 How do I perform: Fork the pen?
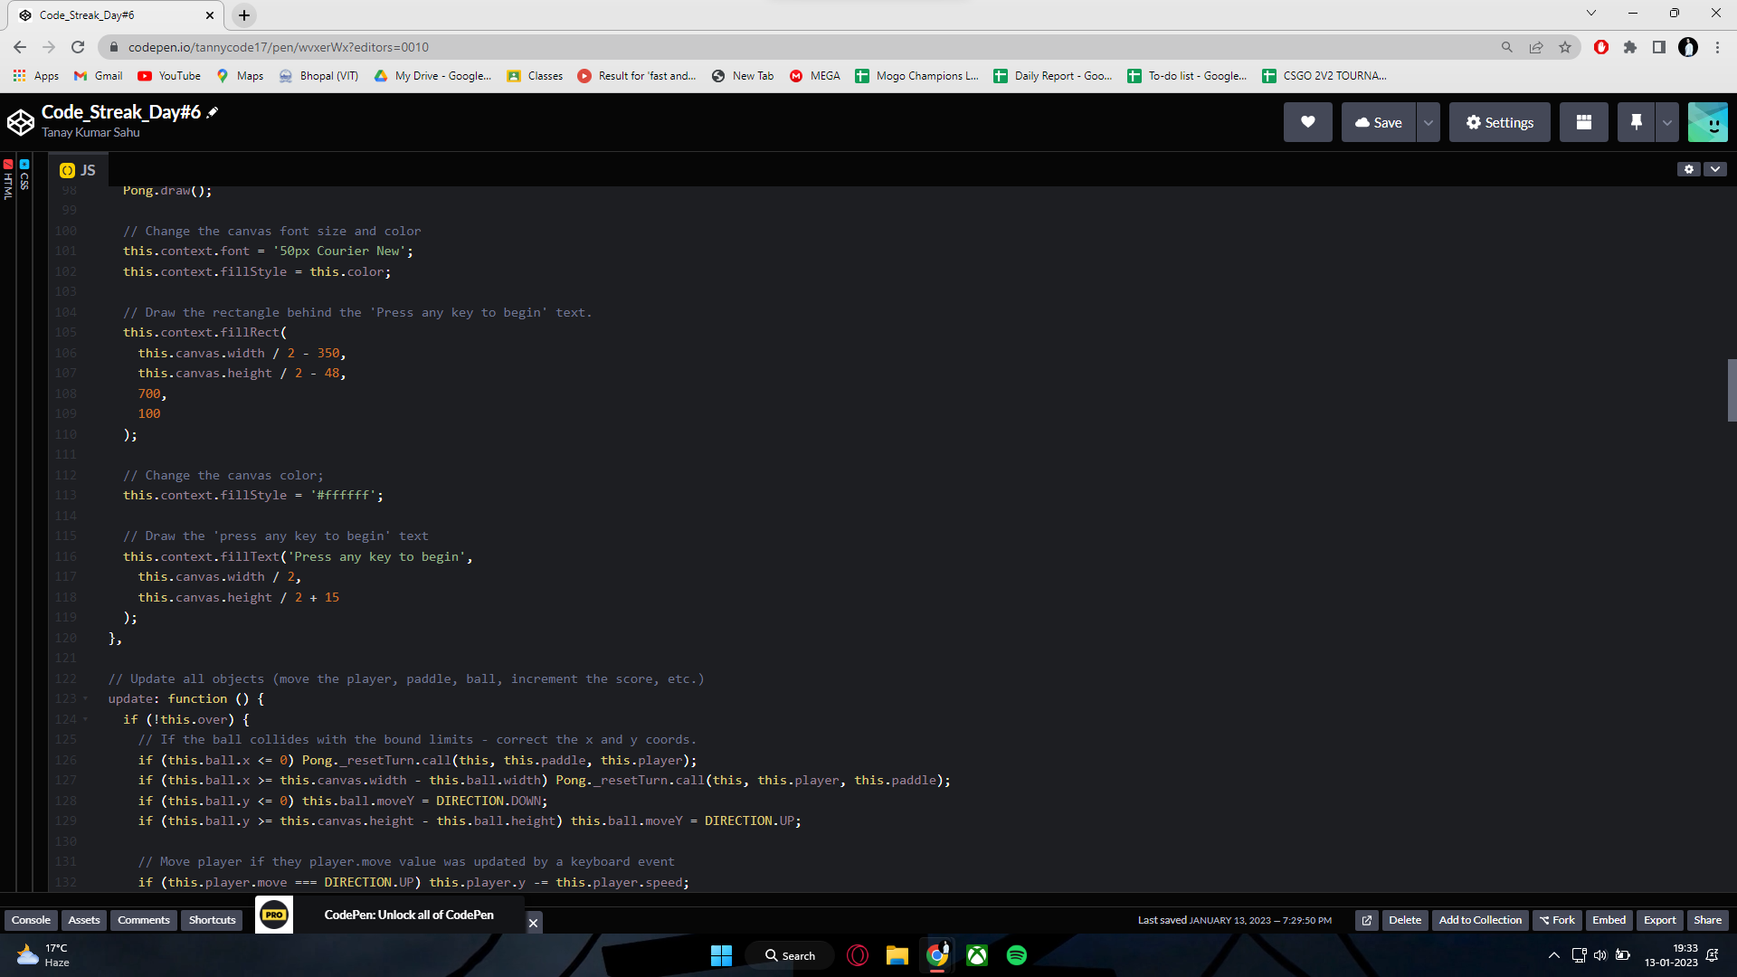coord(1557,920)
